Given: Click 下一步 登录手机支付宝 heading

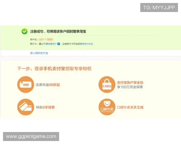Looking at the screenshot, I should click(54, 69).
